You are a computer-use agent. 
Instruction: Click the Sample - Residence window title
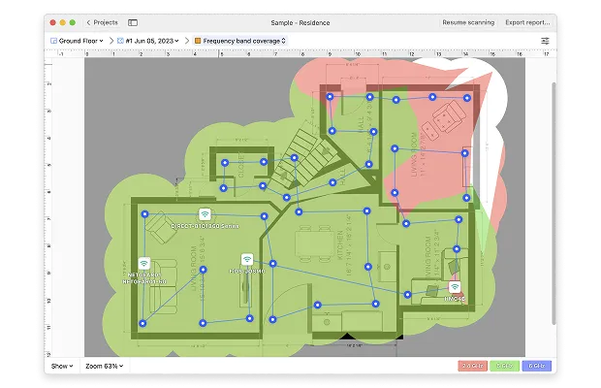(x=300, y=21)
